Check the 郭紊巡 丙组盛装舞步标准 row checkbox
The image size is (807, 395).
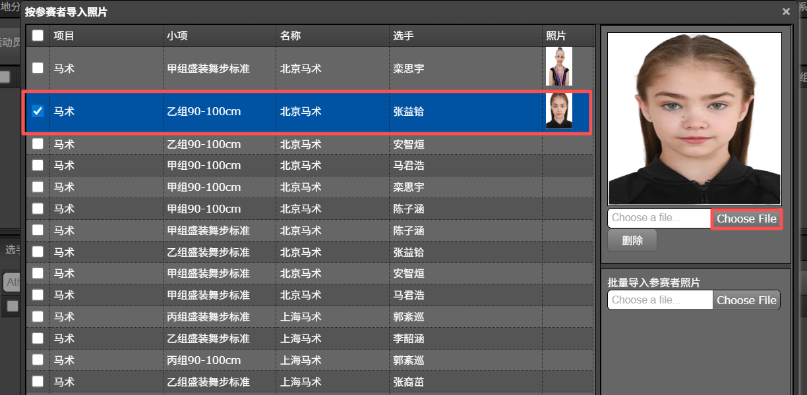click(38, 317)
